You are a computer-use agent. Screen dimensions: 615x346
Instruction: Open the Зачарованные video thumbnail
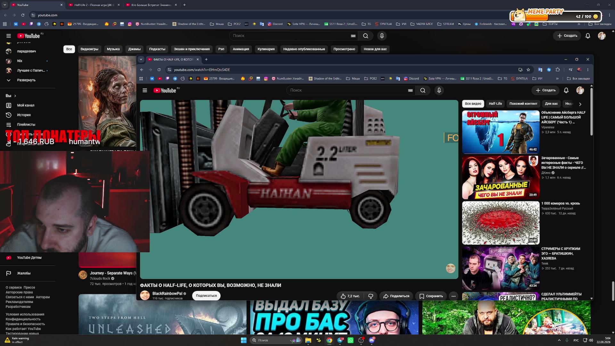coord(501,177)
